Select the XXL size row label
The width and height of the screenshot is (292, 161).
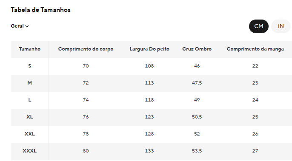coord(30,134)
